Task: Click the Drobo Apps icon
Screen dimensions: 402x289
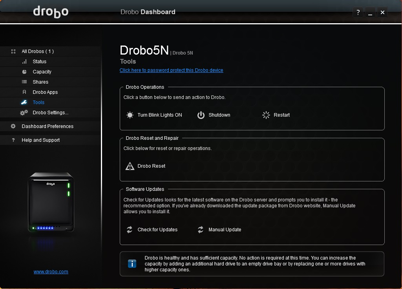Action: pyautogui.click(x=24, y=92)
